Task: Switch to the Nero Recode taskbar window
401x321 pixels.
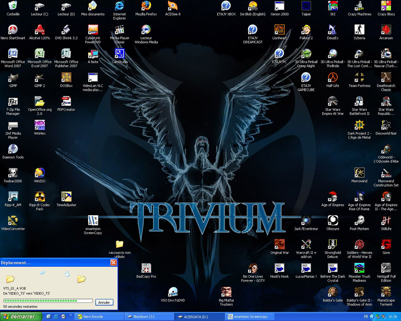Action: 100,316
